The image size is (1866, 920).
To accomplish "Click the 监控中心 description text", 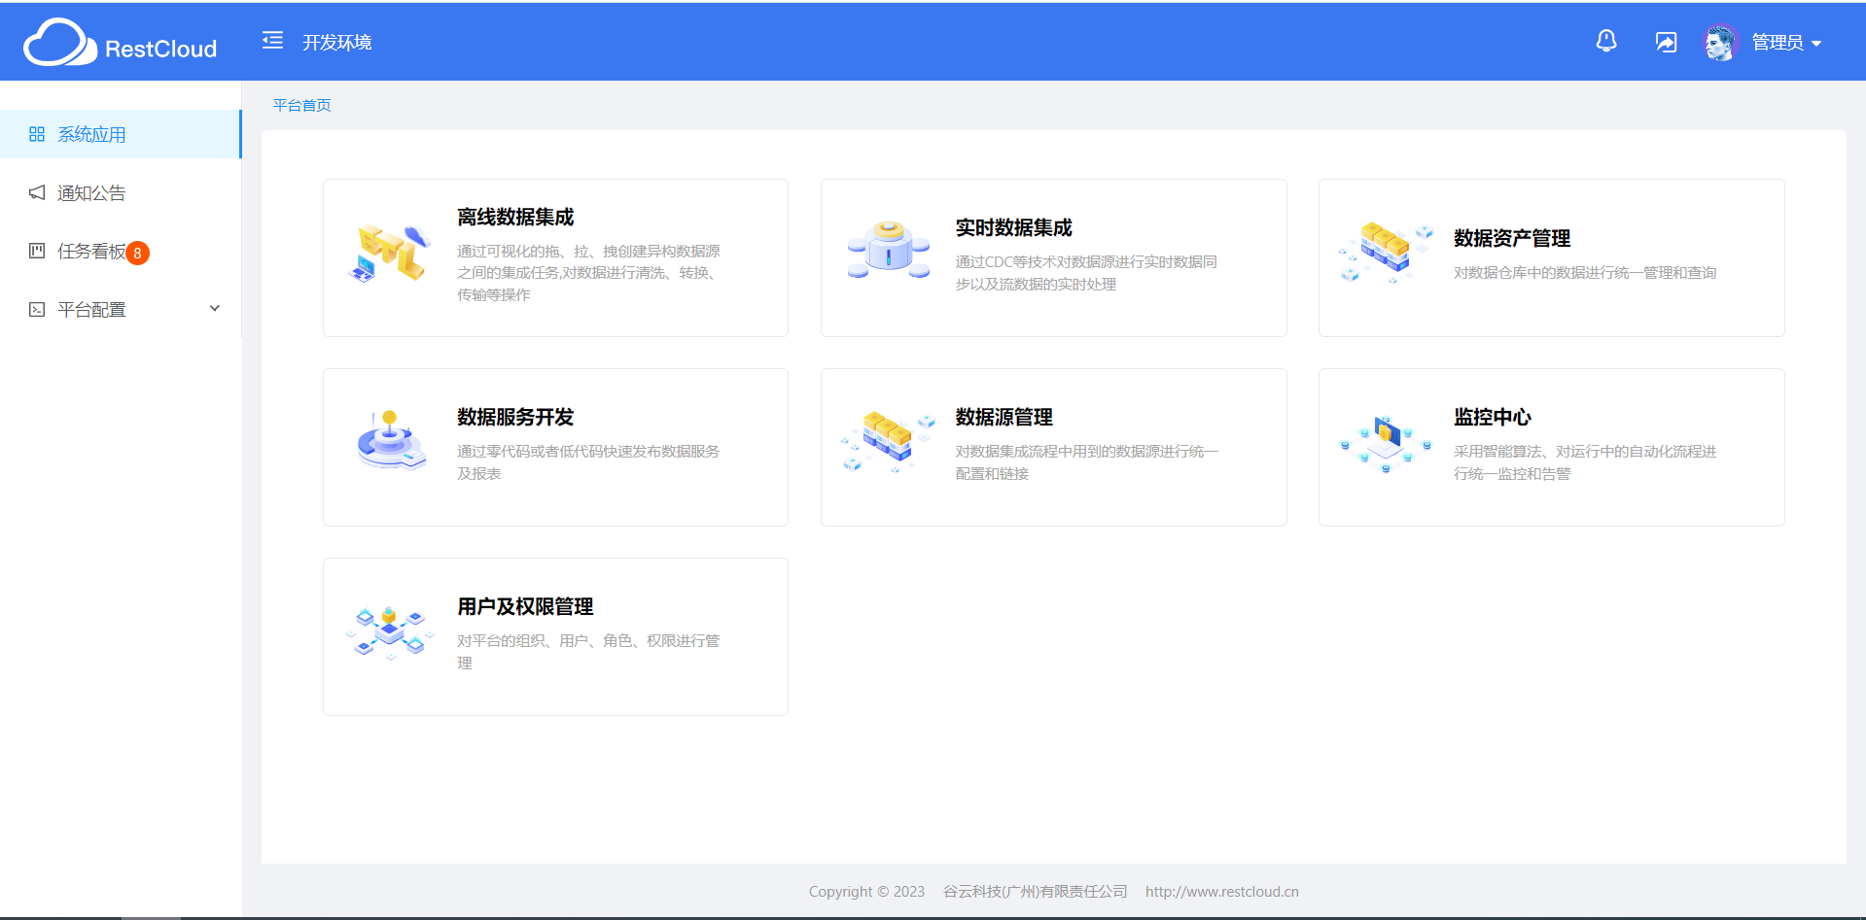I will 1585,462.
